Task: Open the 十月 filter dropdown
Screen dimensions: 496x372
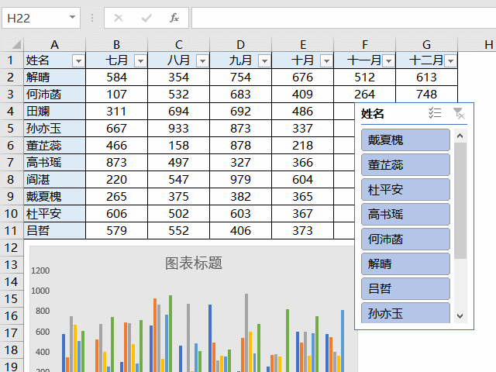Action: point(326,60)
